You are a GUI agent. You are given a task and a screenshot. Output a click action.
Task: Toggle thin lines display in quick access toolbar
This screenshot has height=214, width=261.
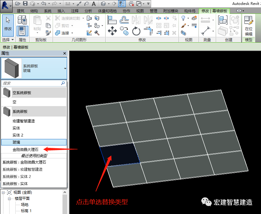[122, 4]
